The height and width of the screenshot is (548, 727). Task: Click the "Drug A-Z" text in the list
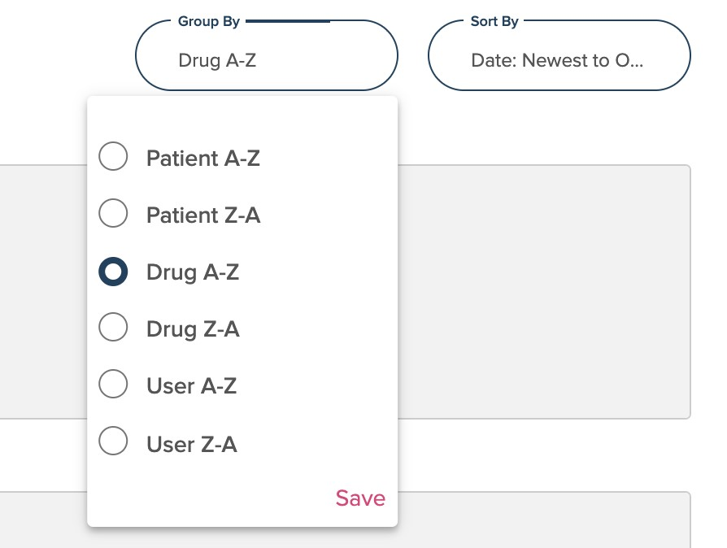point(193,272)
